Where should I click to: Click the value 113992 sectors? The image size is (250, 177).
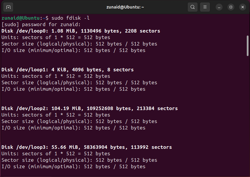click(x=151, y=147)
